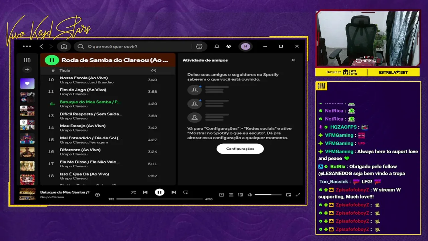The height and width of the screenshot is (241, 428).
Task: Toggle repeat mode
Action: pos(186,192)
